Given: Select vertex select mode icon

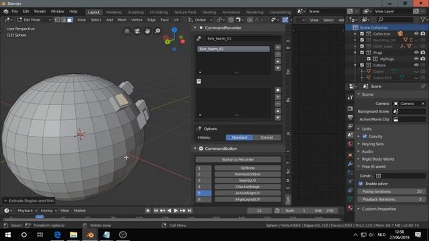Looking at the screenshot, I should pyautogui.click(x=57, y=19).
